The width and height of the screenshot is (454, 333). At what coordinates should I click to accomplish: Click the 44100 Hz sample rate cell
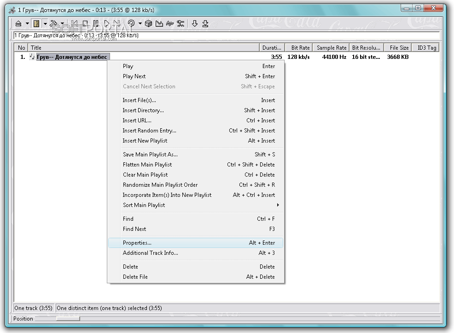click(x=334, y=57)
